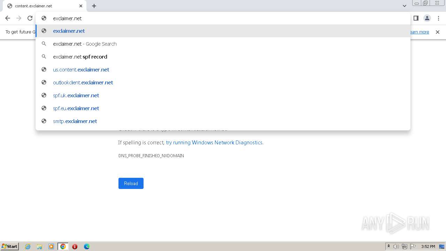This screenshot has width=446, height=251.
Task: Click the blue Reload button
Action: 131,183
